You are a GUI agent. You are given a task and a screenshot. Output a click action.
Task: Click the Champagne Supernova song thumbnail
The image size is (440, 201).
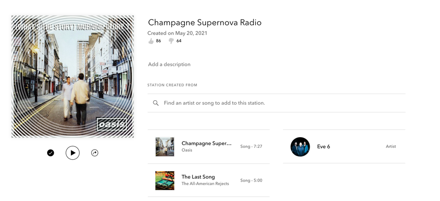pos(165,146)
